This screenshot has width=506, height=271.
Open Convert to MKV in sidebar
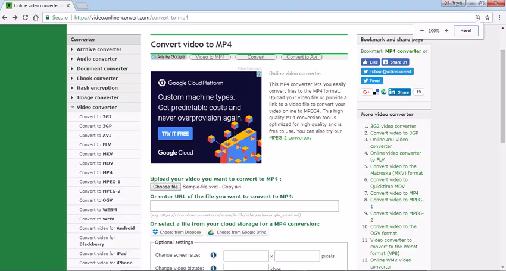coord(96,154)
